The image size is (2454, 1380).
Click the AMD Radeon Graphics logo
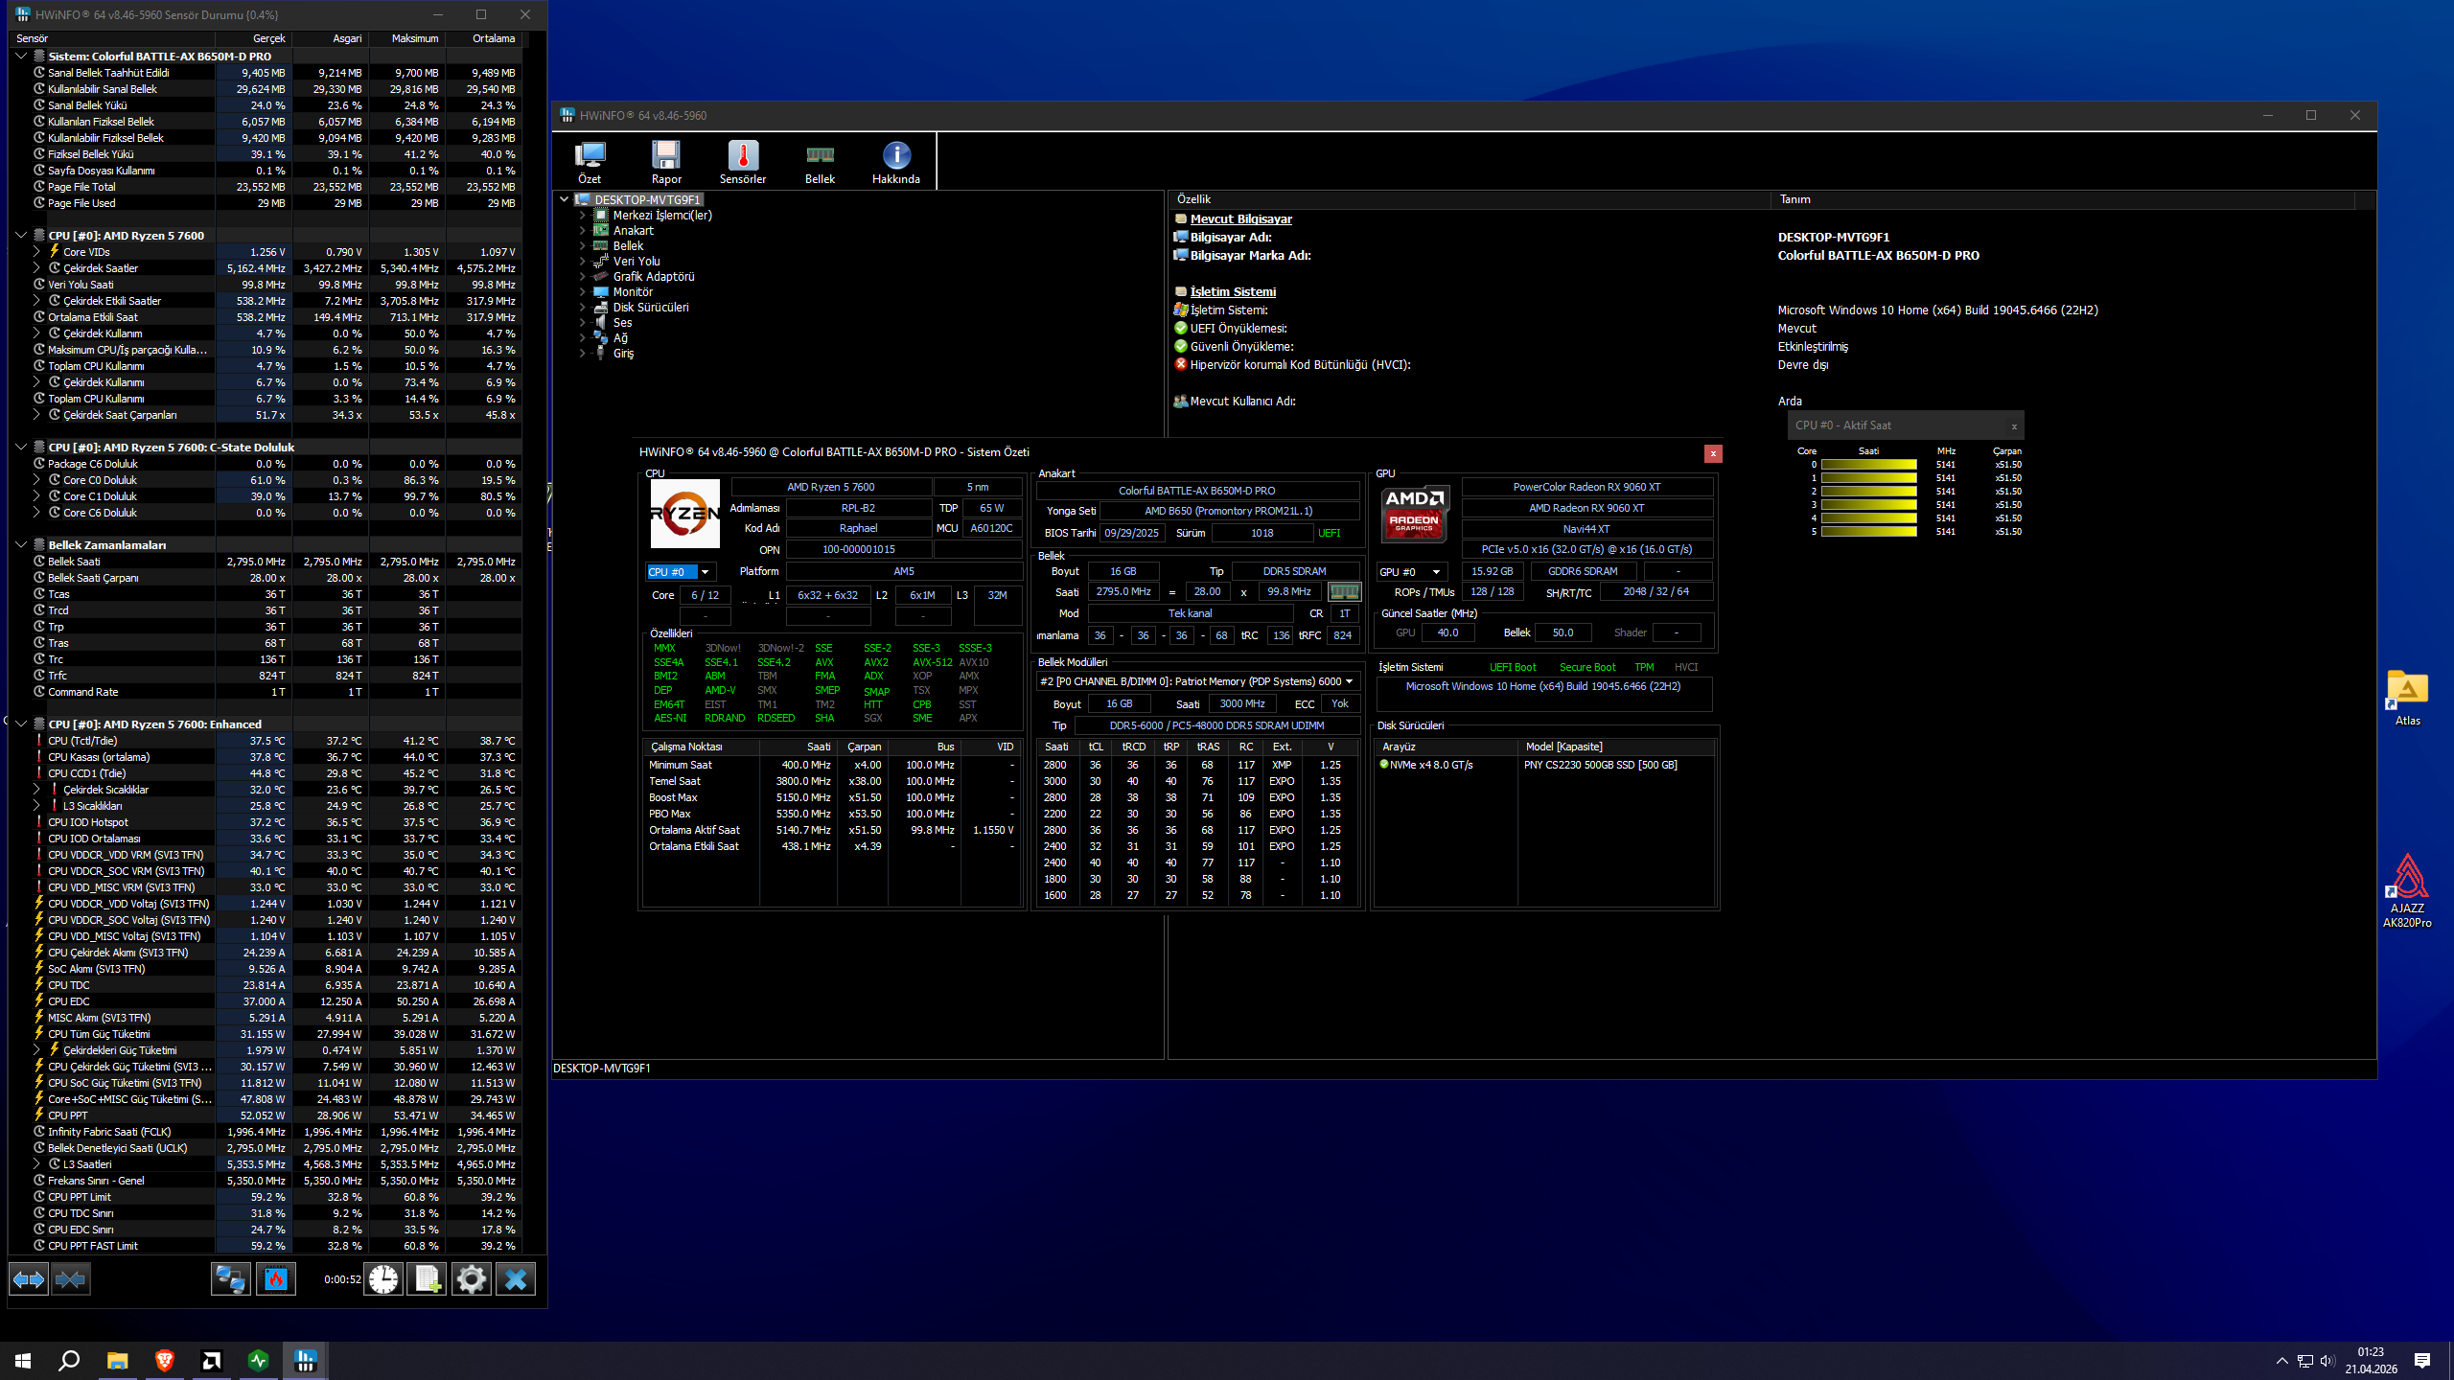1415,514
